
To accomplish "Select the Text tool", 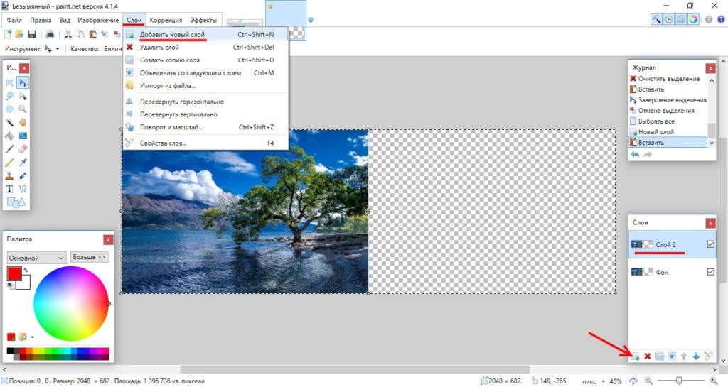I will coord(9,189).
